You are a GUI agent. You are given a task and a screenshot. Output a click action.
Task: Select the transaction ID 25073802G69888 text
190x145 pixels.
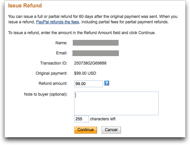[90, 63]
